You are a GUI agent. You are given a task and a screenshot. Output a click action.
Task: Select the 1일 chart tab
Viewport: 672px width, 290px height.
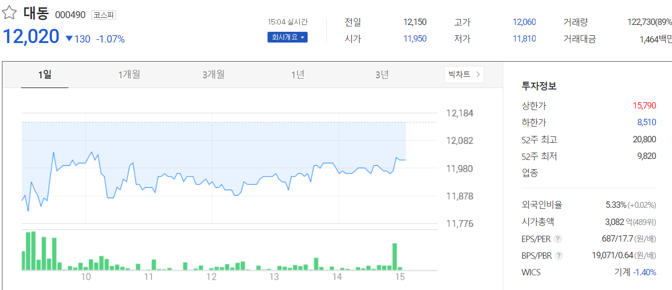[45, 74]
